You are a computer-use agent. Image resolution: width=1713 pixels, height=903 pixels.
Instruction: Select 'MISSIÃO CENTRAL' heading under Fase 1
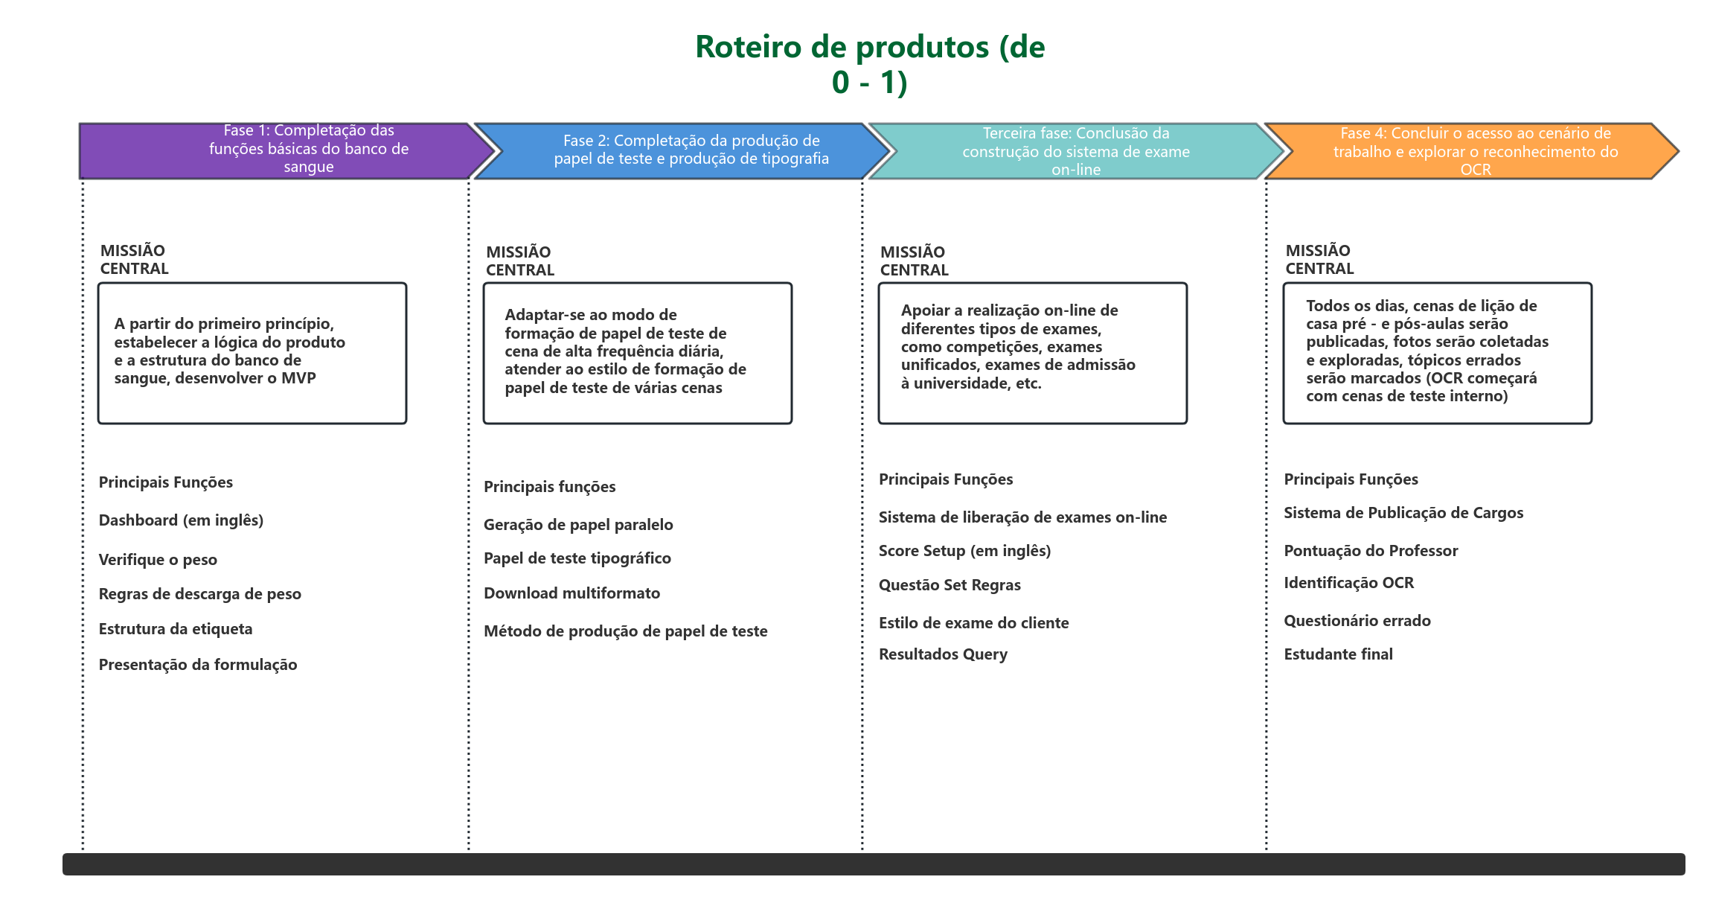pos(135,259)
